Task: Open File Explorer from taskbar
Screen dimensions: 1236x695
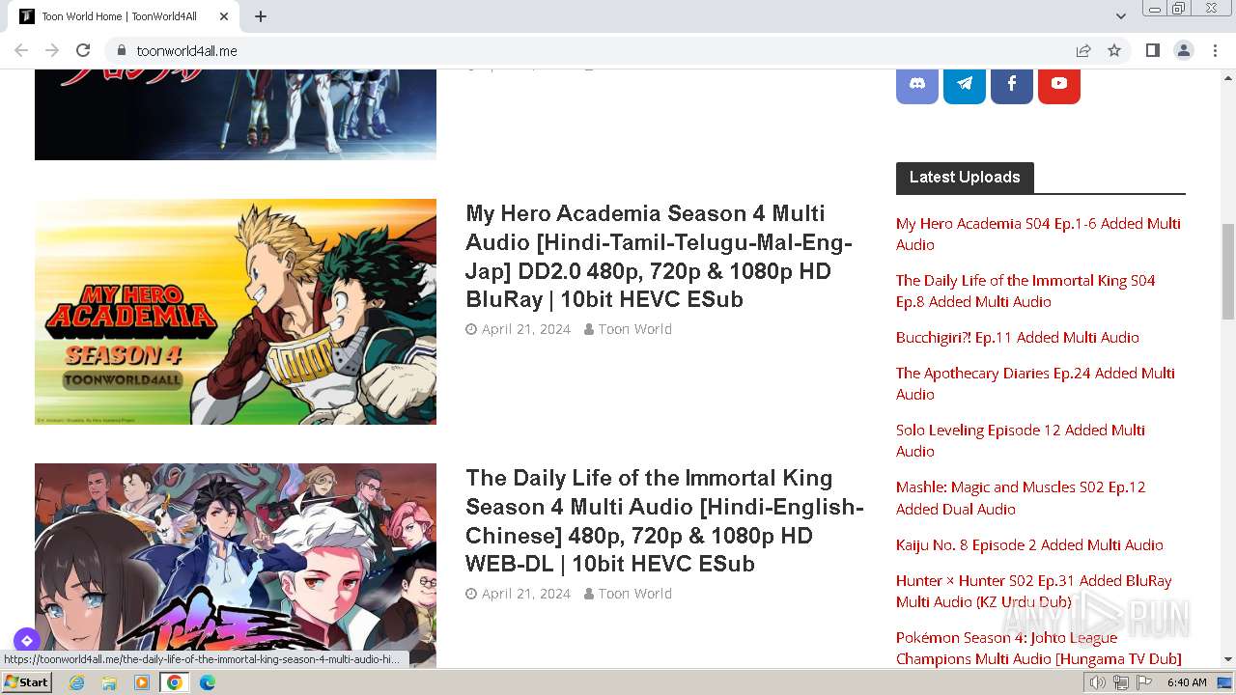Action: pos(109,682)
